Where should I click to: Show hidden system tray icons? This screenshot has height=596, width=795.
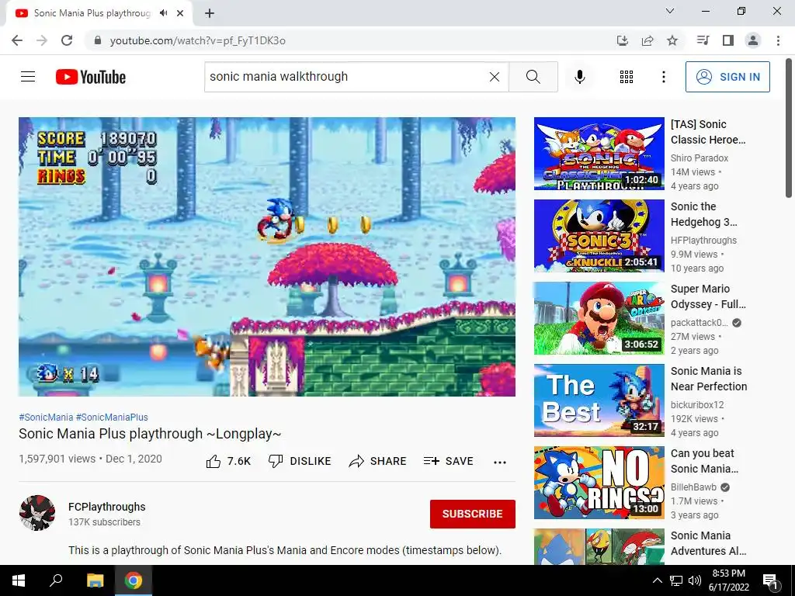pos(657,580)
